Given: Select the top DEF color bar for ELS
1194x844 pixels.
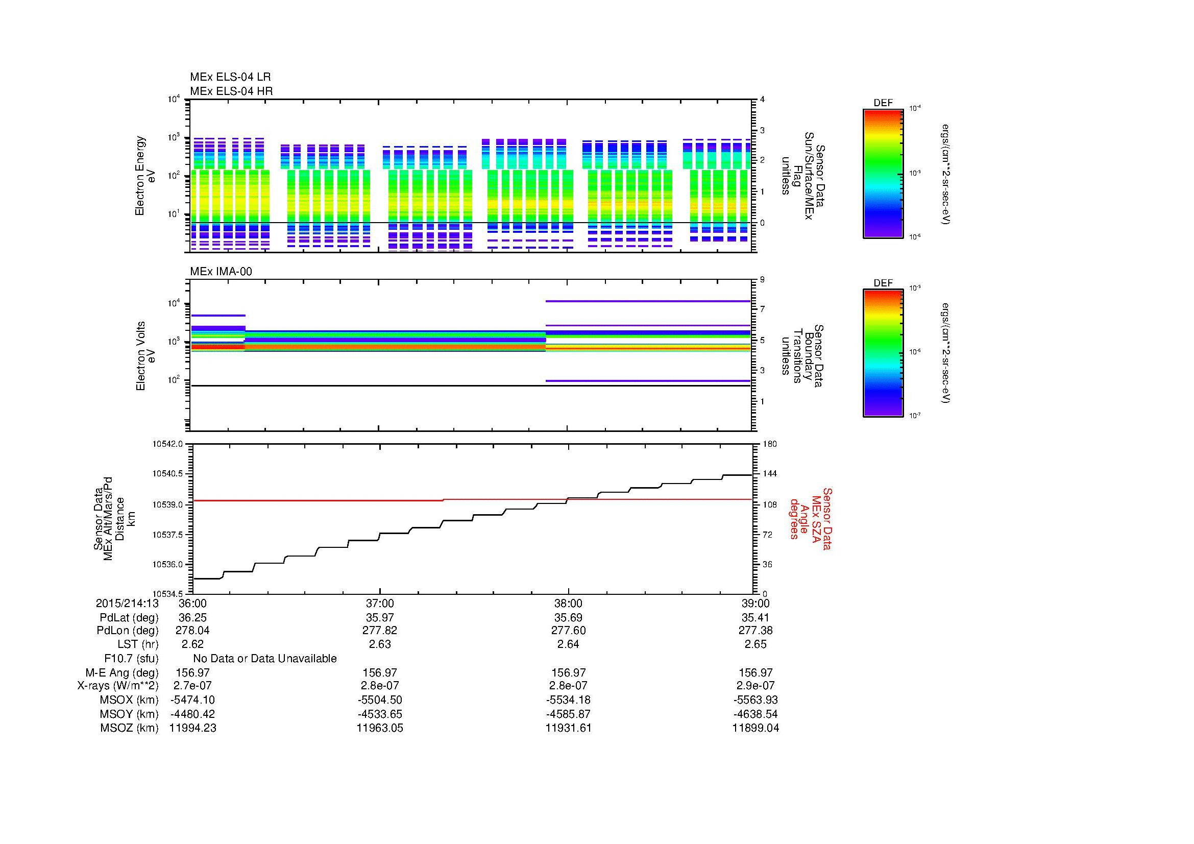Looking at the screenshot, I should pyautogui.click(x=883, y=173).
